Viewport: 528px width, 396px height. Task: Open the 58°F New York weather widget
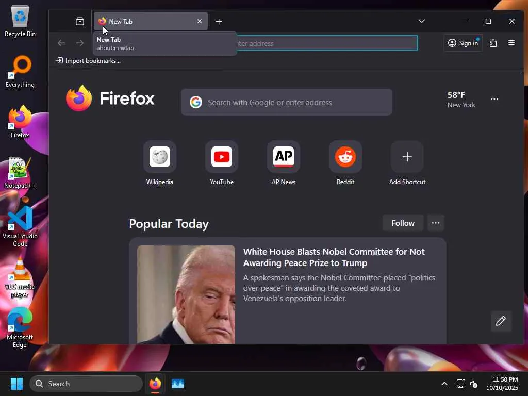(461, 100)
